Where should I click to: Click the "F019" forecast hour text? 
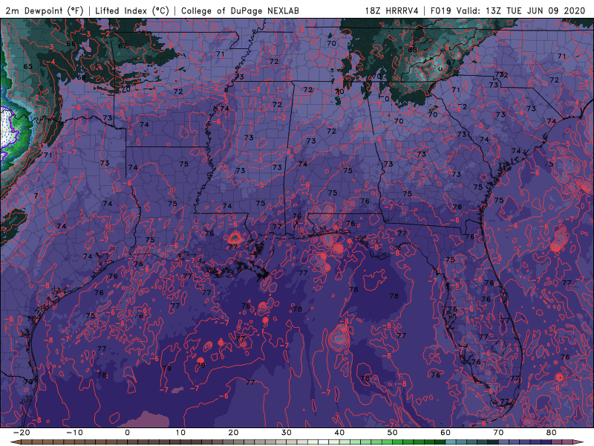click(x=442, y=10)
